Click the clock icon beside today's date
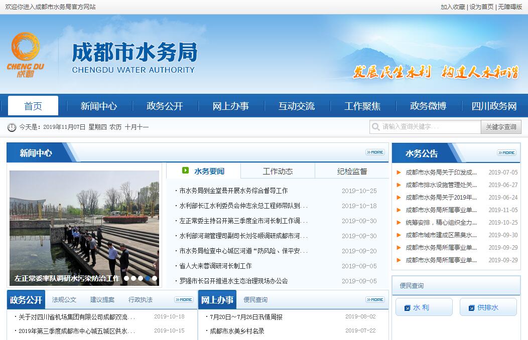 click(x=12, y=127)
